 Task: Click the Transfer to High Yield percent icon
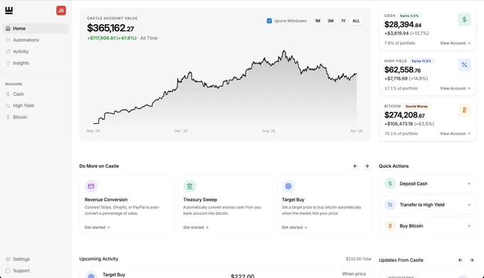(390, 205)
